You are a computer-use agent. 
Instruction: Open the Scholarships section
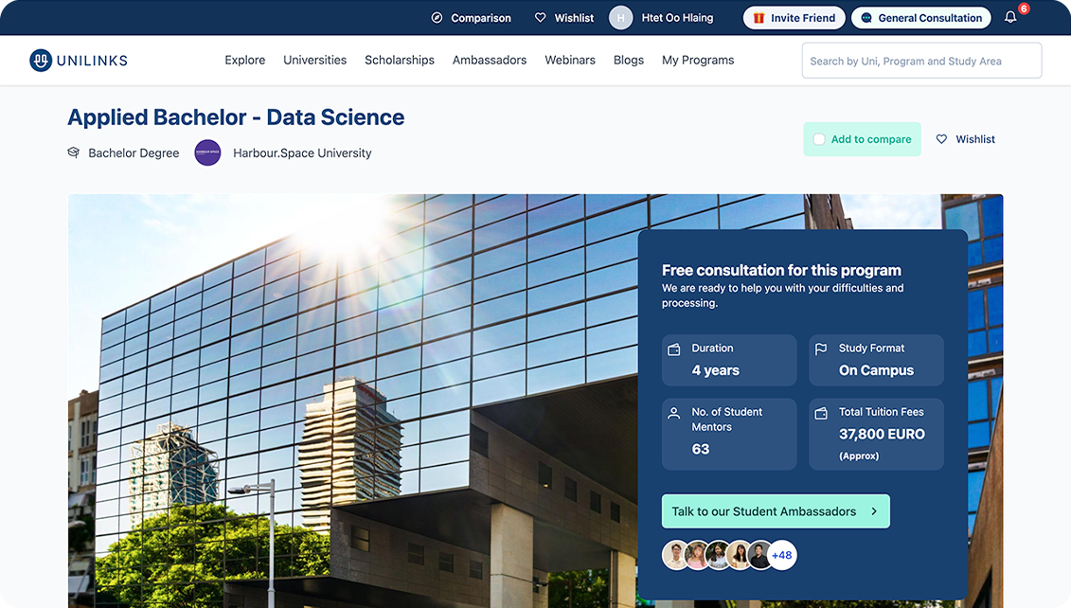(400, 60)
